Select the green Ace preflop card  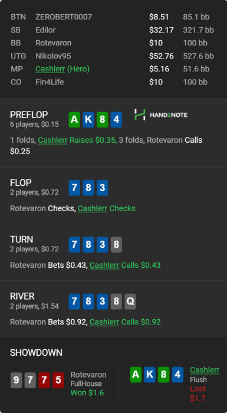coord(74,120)
